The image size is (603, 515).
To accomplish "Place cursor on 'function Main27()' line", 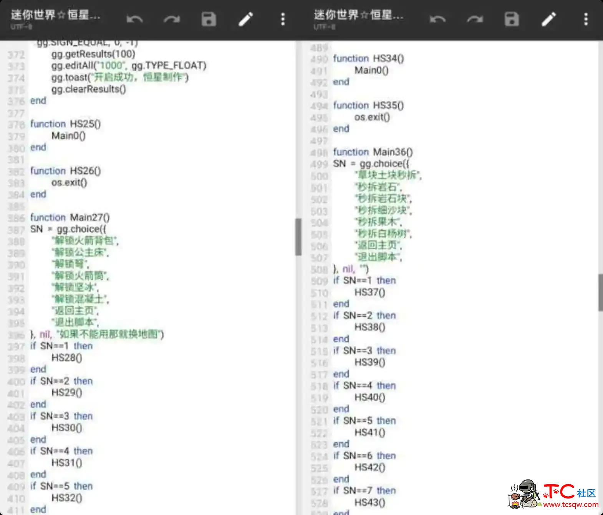I will [x=70, y=218].
